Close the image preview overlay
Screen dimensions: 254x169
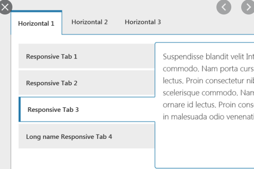pyautogui.click(x=5, y=7)
